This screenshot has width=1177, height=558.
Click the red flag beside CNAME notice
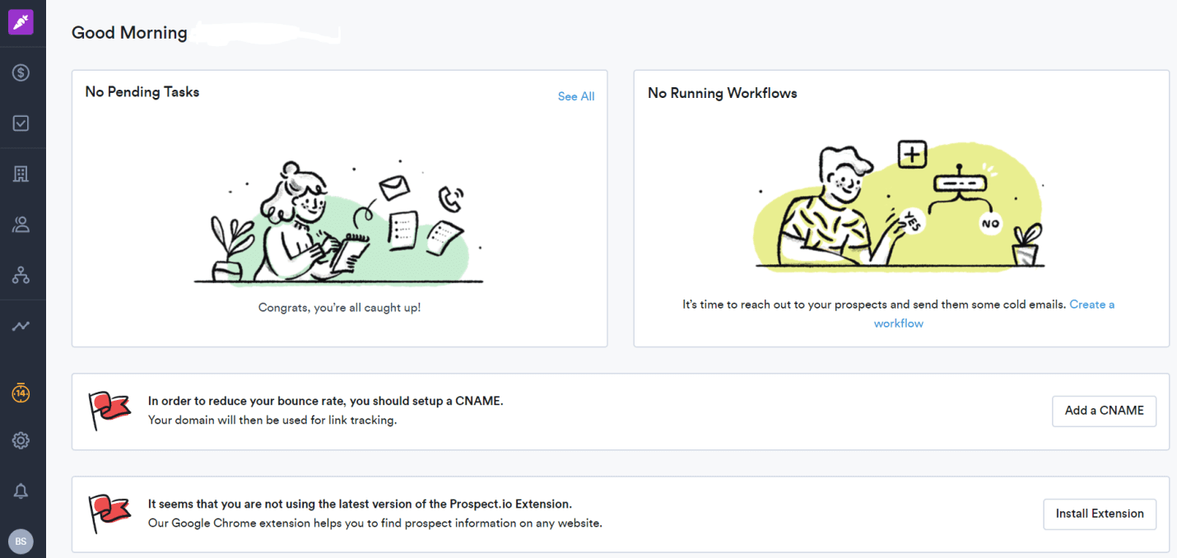click(109, 411)
